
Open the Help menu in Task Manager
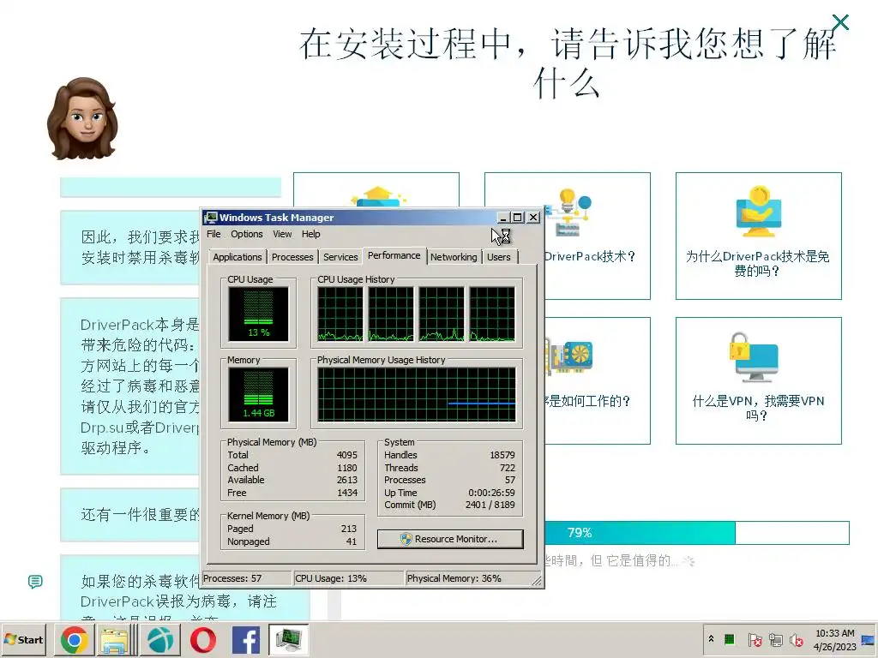(x=310, y=234)
